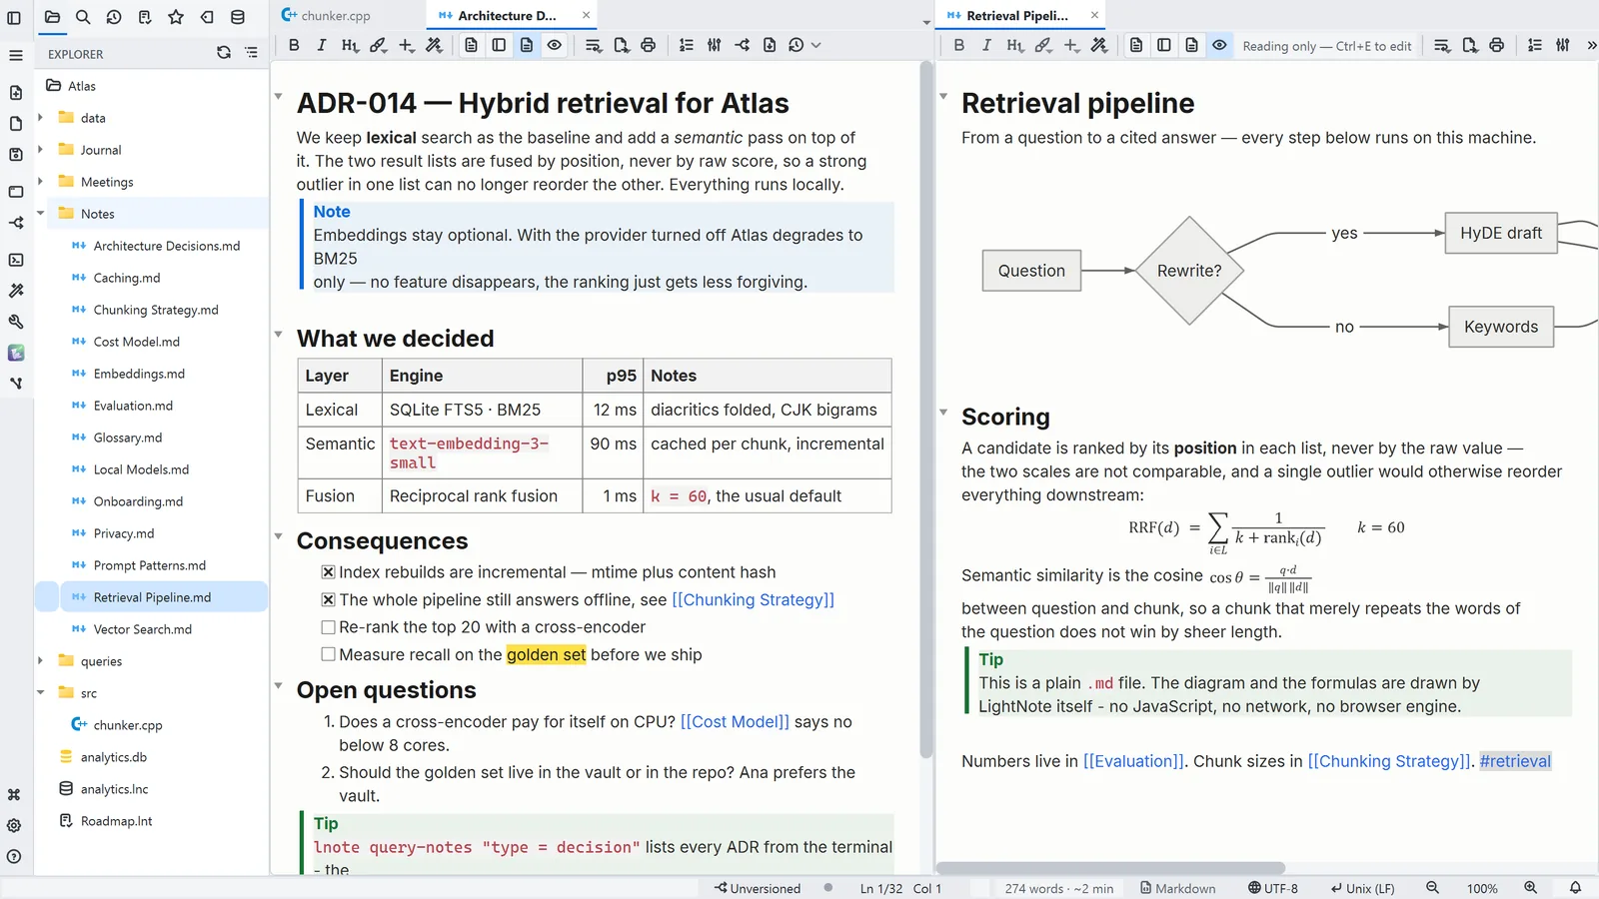Screen dimensions: 1599x899
Task: Check 'Re-rank the top 20 with a cross-encoder'
Action: pos(328,627)
